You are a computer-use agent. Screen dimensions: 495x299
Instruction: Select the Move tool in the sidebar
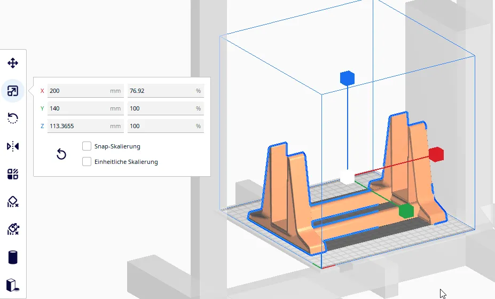(x=13, y=64)
